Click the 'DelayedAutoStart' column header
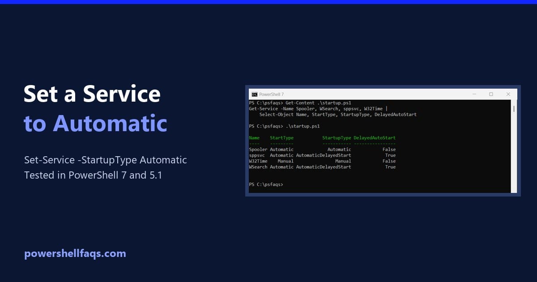The image size is (537, 282). (375, 138)
